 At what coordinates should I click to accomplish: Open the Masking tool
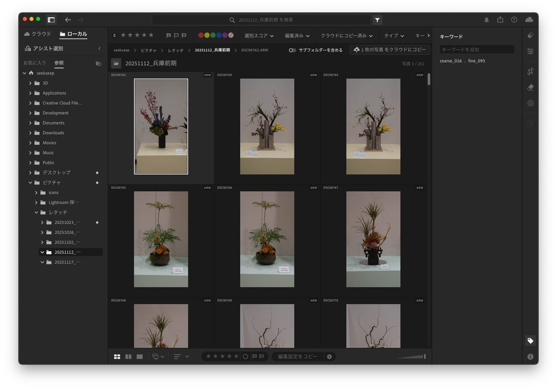point(530,103)
